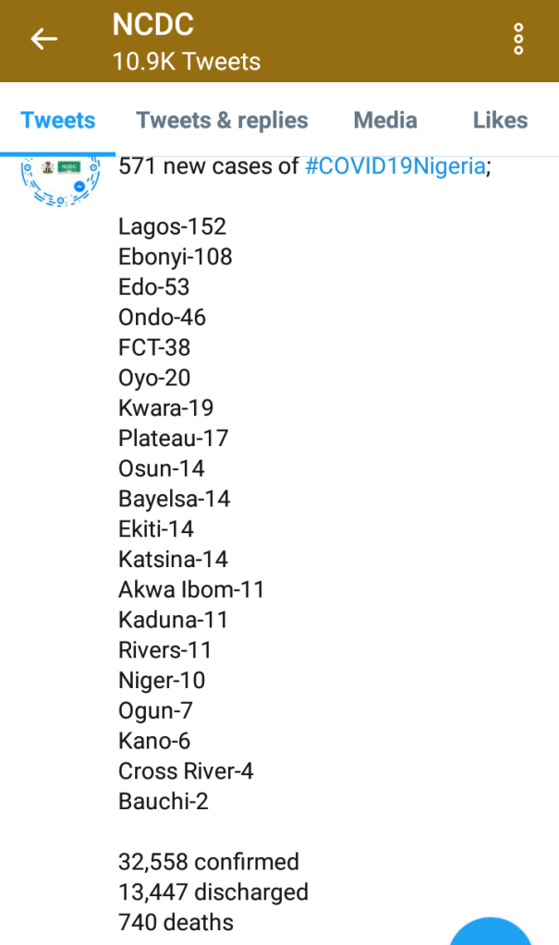Go back using the left arrow

click(x=43, y=39)
